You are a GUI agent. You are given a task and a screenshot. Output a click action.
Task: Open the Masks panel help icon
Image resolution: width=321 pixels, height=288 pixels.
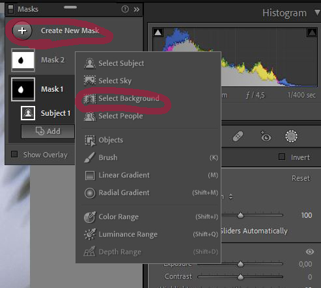point(125,9)
